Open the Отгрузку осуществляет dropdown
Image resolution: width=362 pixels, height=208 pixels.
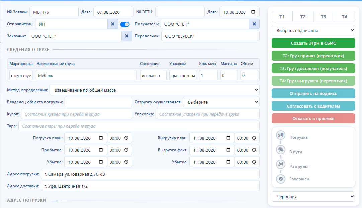(x=221, y=102)
